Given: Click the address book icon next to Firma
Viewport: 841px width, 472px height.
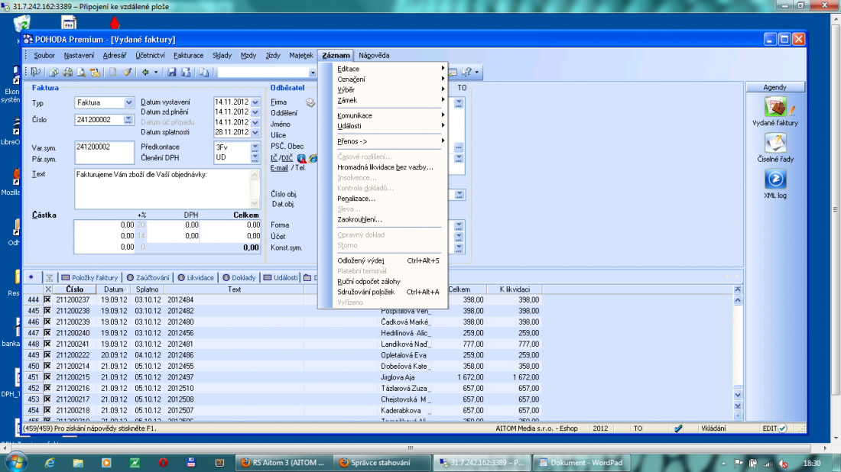Looking at the screenshot, I should 310,102.
